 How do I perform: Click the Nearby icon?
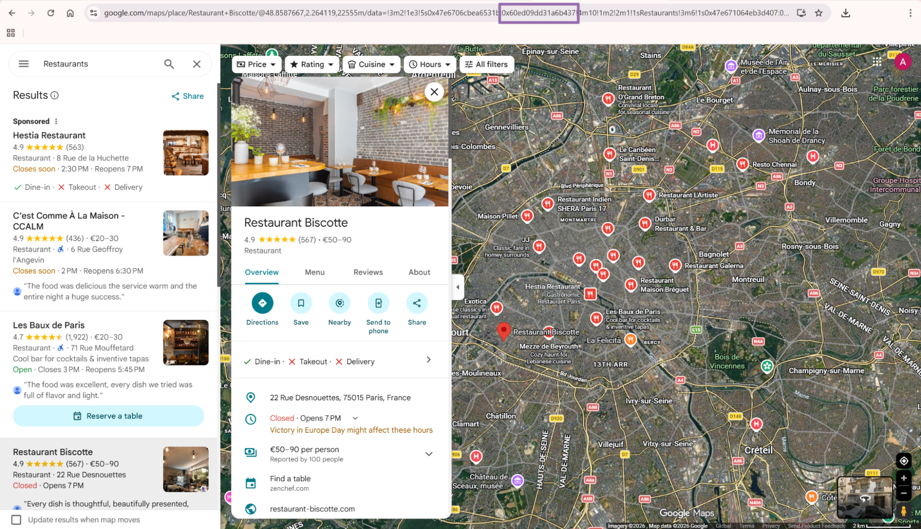pyautogui.click(x=340, y=303)
